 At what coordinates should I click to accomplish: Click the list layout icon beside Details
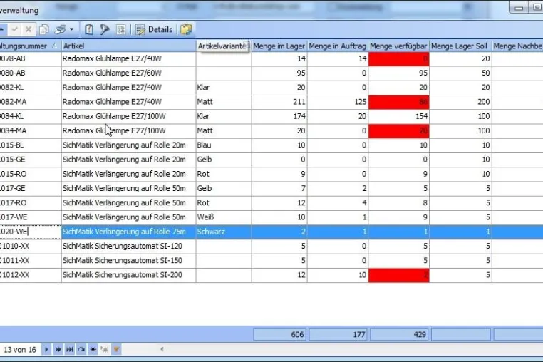coord(120,29)
